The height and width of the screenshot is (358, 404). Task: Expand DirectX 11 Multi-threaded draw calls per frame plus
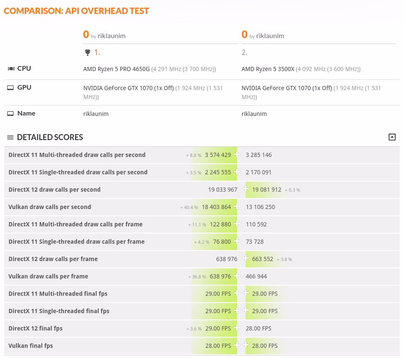(x=237, y=224)
